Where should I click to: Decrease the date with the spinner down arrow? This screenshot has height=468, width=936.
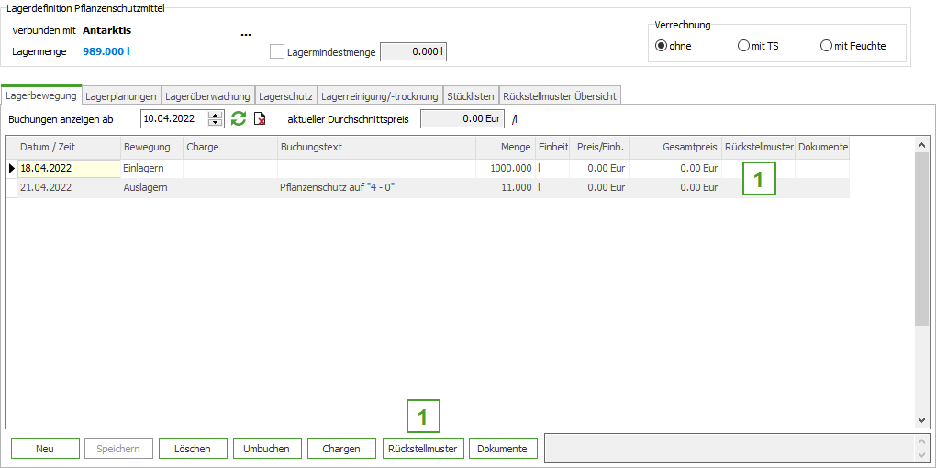point(216,122)
